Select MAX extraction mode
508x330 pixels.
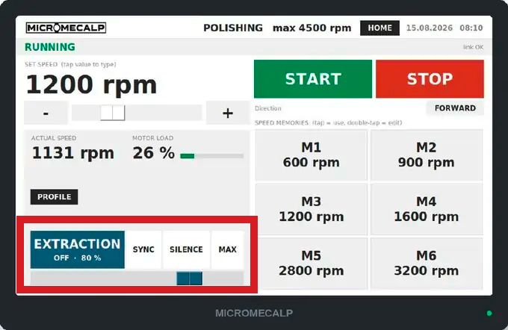click(x=227, y=249)
